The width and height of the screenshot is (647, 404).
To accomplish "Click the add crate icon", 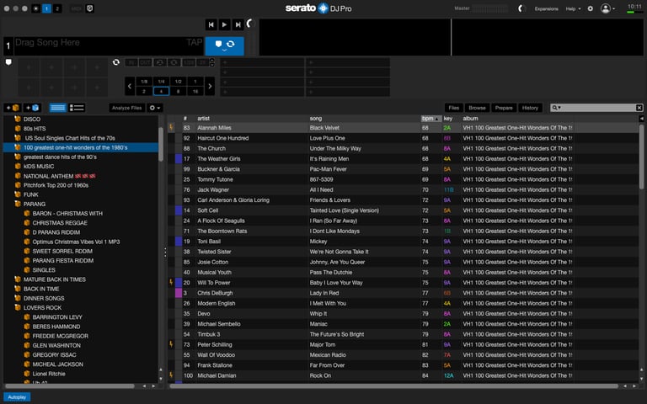I will tap(13, 108).
